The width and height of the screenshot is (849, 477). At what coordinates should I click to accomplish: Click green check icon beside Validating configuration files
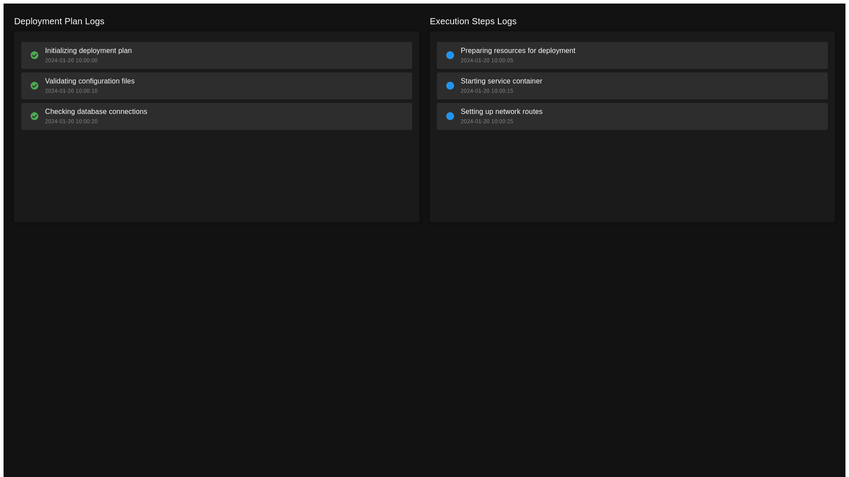pos(34,86)
